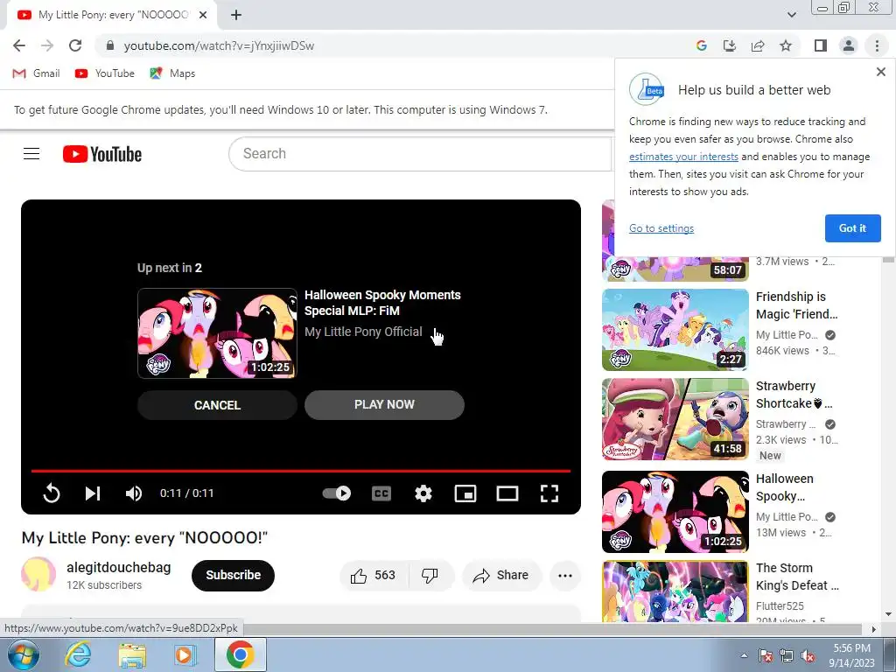Image resolution: width=896 pixels, height=672 pixels.
Task: Open the Chrome profile avatar
Action: [849, 45]
